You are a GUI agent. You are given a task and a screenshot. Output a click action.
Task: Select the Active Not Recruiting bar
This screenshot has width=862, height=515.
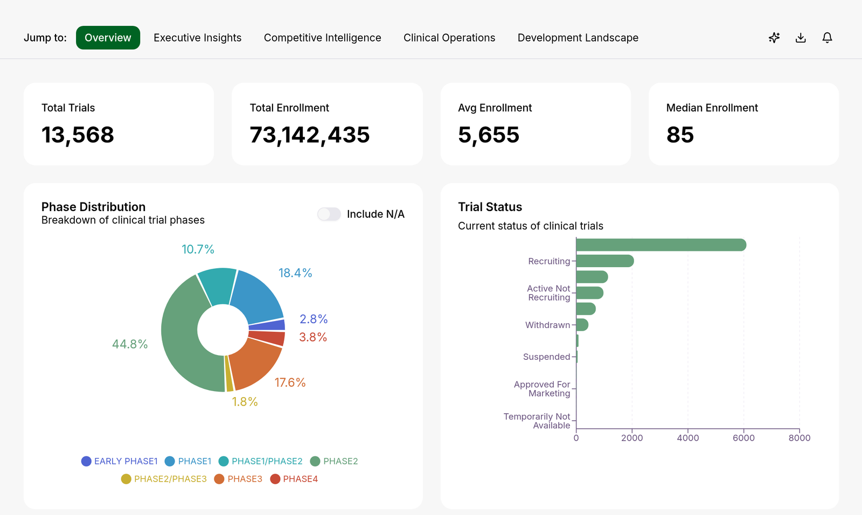[590, 293]
